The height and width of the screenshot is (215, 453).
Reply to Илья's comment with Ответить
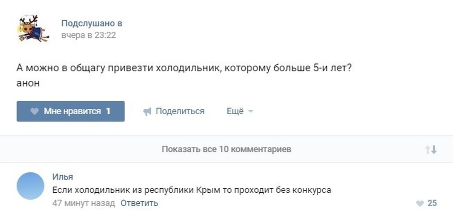pyautogui.click(x=139, y=203)
